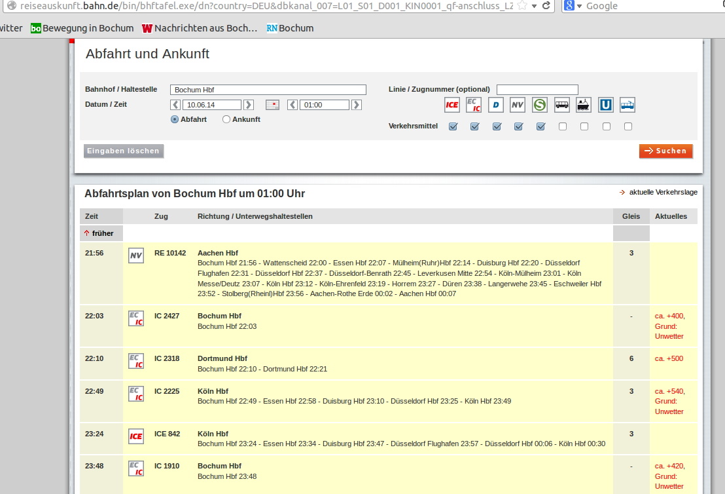Advance date with the next-day arrow

[x=249, y=105]
